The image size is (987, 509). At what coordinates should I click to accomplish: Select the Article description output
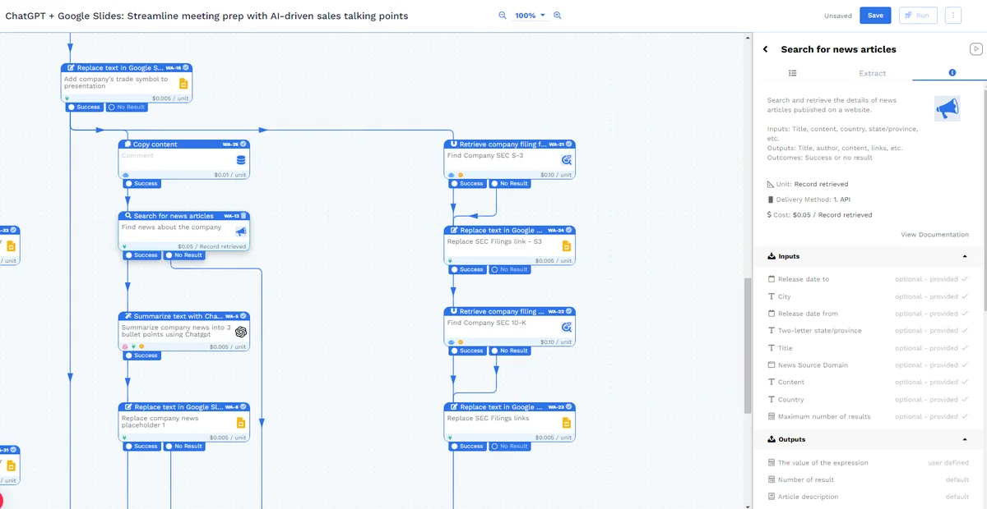tap(868, 497)
